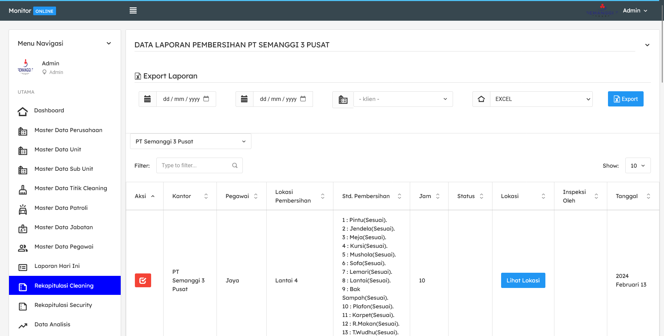Click the Dashboard home icon in sidebar
664x336 pixels.
[x=23, y=111]
